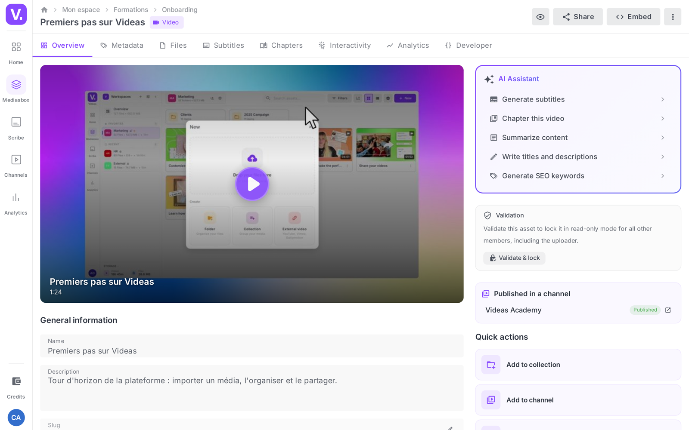
Task: Click the Quick actions heading
Action: 502,337
